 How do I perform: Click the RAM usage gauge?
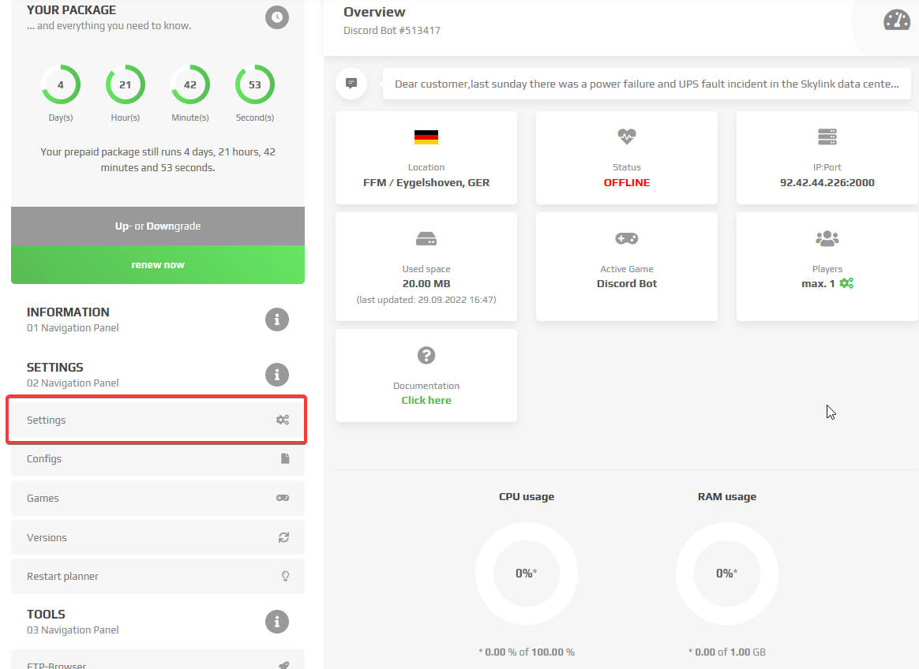727,574
